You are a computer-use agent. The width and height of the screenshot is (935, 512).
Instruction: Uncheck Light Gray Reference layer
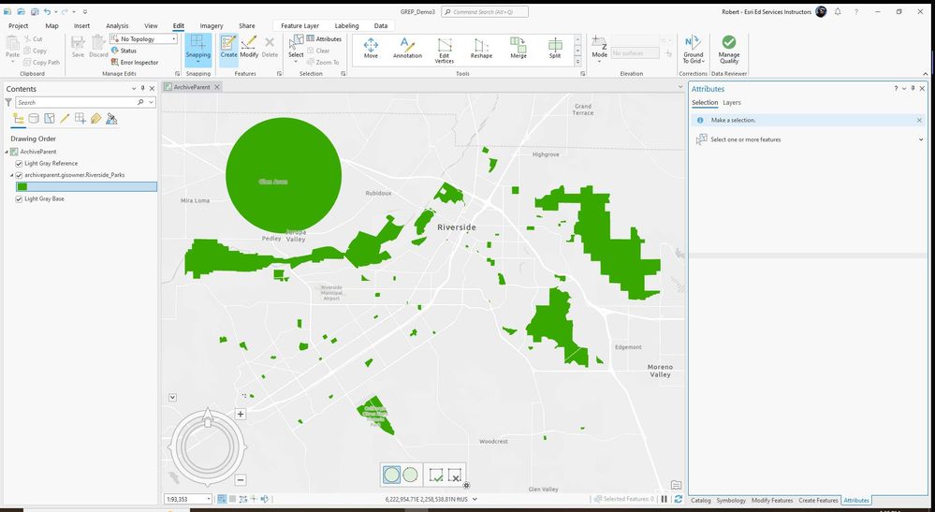point(20,164)
